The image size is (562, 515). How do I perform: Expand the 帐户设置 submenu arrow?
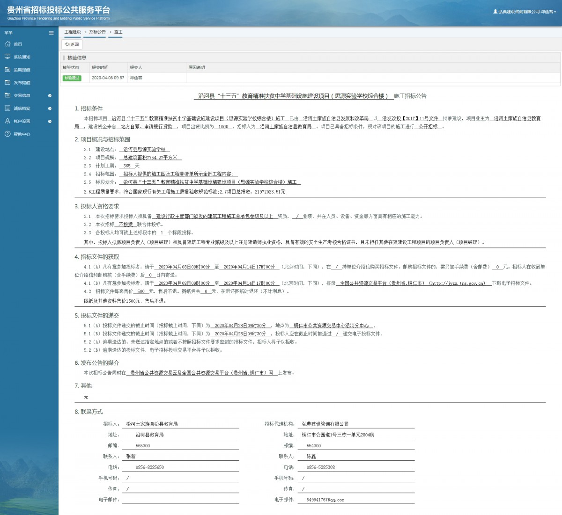(x=50, y=122)
